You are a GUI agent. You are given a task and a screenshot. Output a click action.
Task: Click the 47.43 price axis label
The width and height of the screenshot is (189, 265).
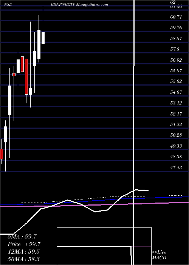(x=176, y=167)
